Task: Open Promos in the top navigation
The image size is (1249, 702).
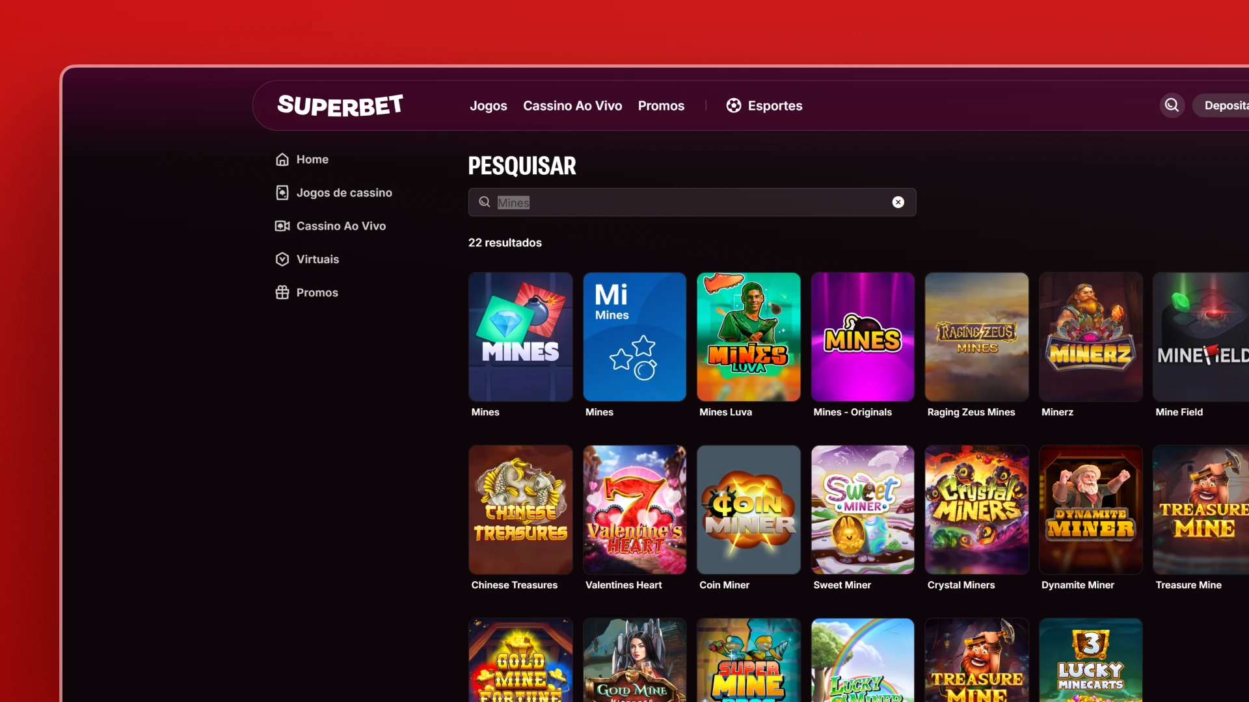Action: (x=661, y=105)
